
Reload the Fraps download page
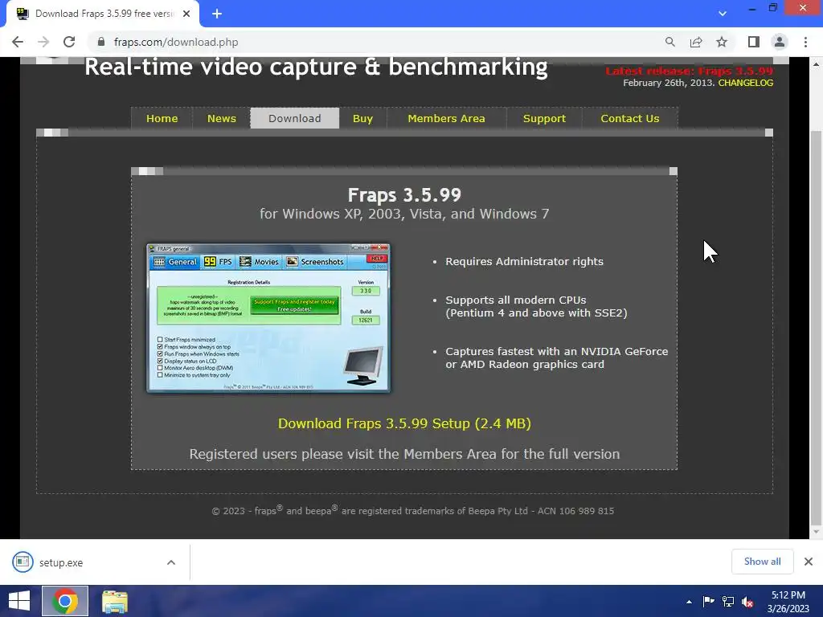point(69,42)
